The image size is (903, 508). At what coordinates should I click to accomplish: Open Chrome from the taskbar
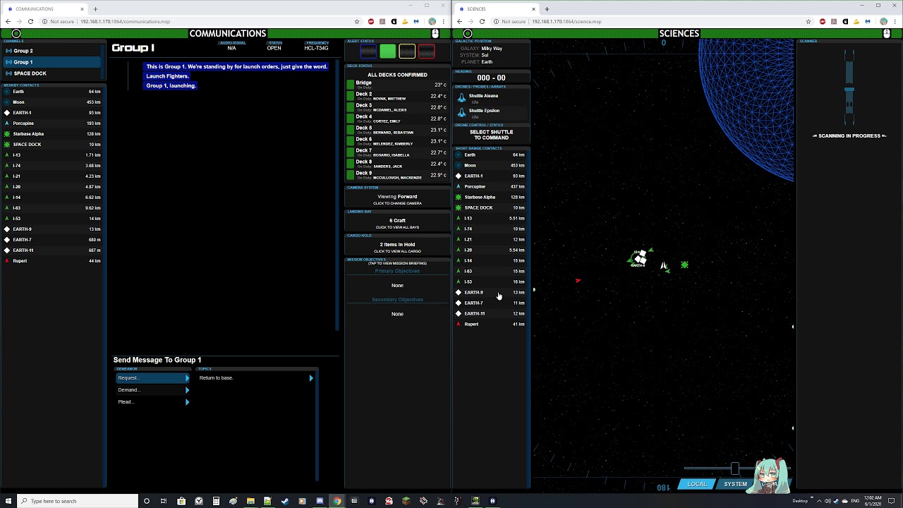tap(337, 501)
